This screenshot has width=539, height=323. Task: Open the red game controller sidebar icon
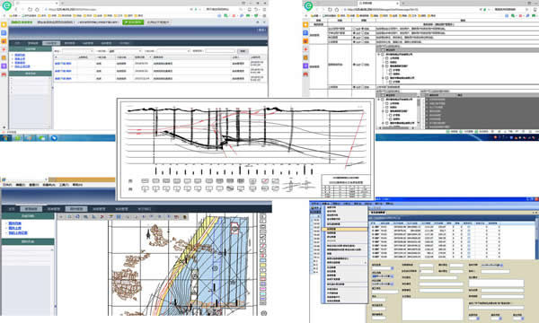pyautogui.click(x=4, y=74)
